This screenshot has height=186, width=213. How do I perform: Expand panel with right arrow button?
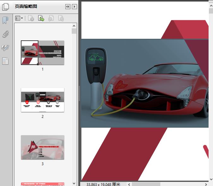pos(74,7)
